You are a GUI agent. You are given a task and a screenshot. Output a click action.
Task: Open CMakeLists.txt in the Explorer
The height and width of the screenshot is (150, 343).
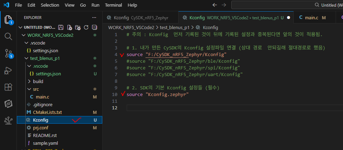47,112
